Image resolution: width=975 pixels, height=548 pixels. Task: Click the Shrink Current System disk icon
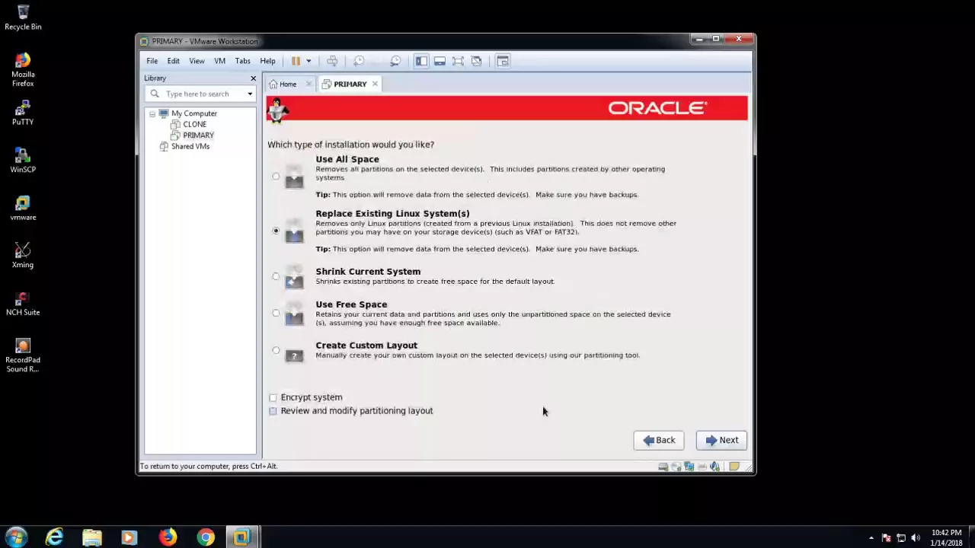click(294, 279)
